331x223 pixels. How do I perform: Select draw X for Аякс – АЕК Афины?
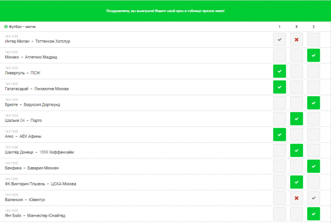click(296, 135)
